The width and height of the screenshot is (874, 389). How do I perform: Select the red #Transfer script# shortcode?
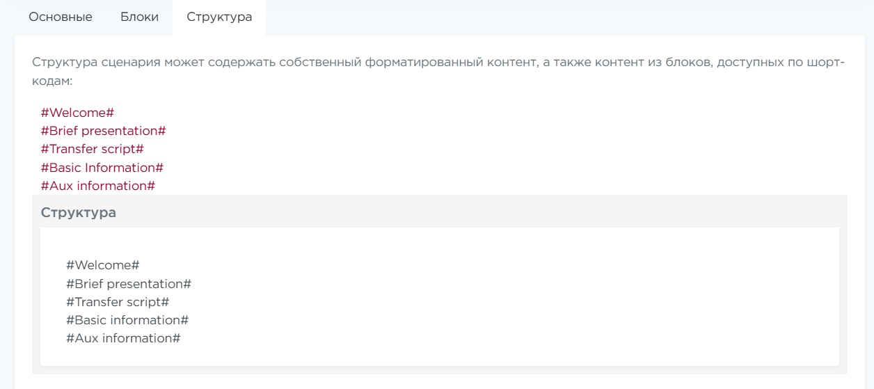92,149
